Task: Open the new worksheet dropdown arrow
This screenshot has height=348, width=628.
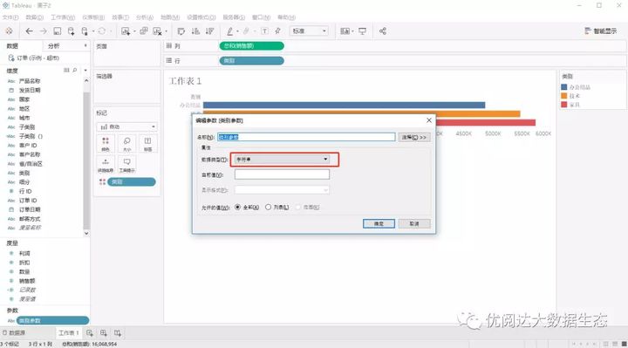Action: point(134,31)
